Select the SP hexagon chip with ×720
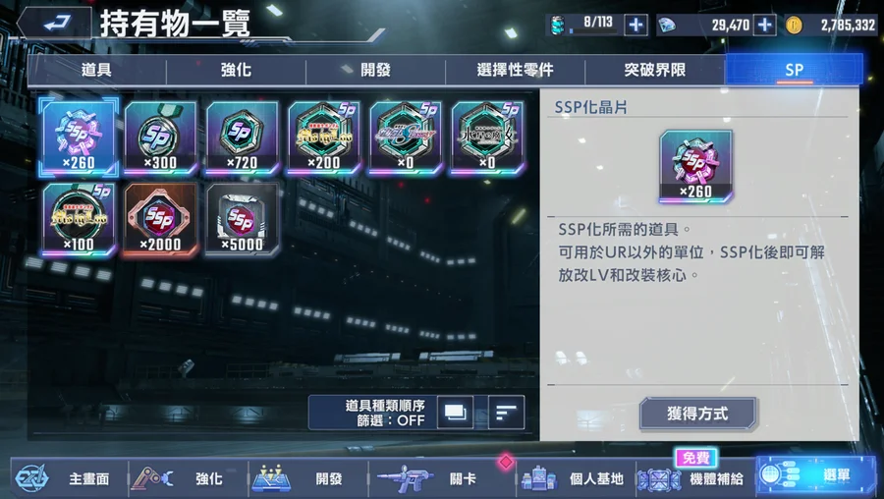This screenshot has height=499, width=884. pyautogui.click(x=243, y=137)
